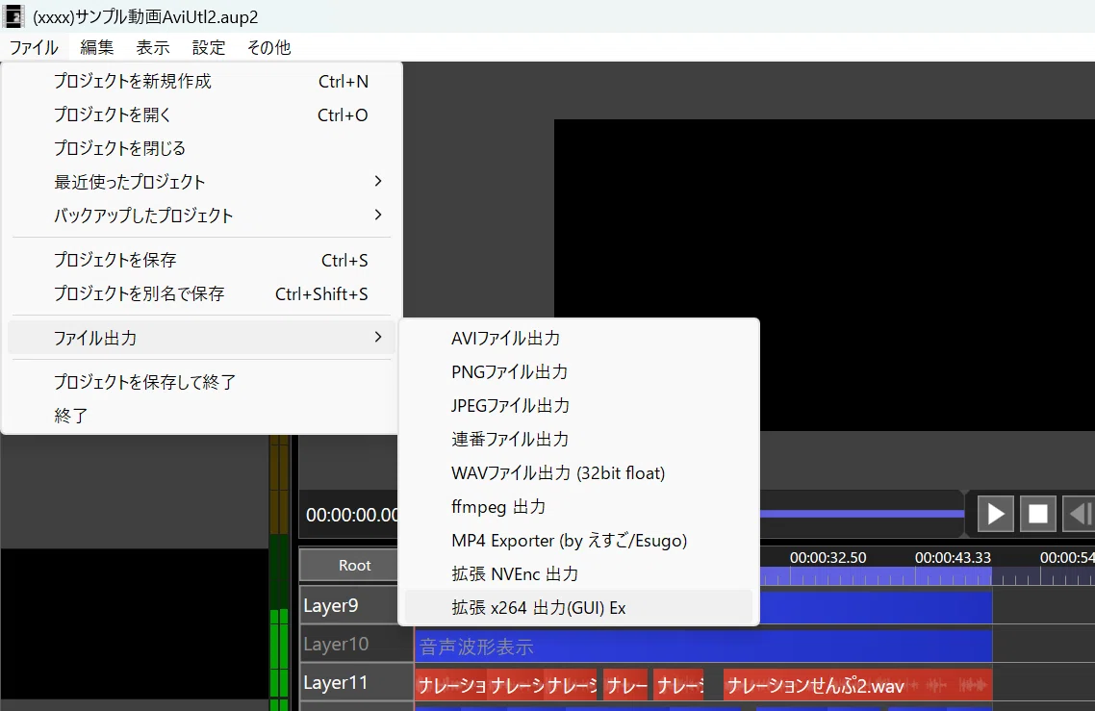The image size is (1095, 711).
Task: Open the その他 menu
Action: pos(268,47)
